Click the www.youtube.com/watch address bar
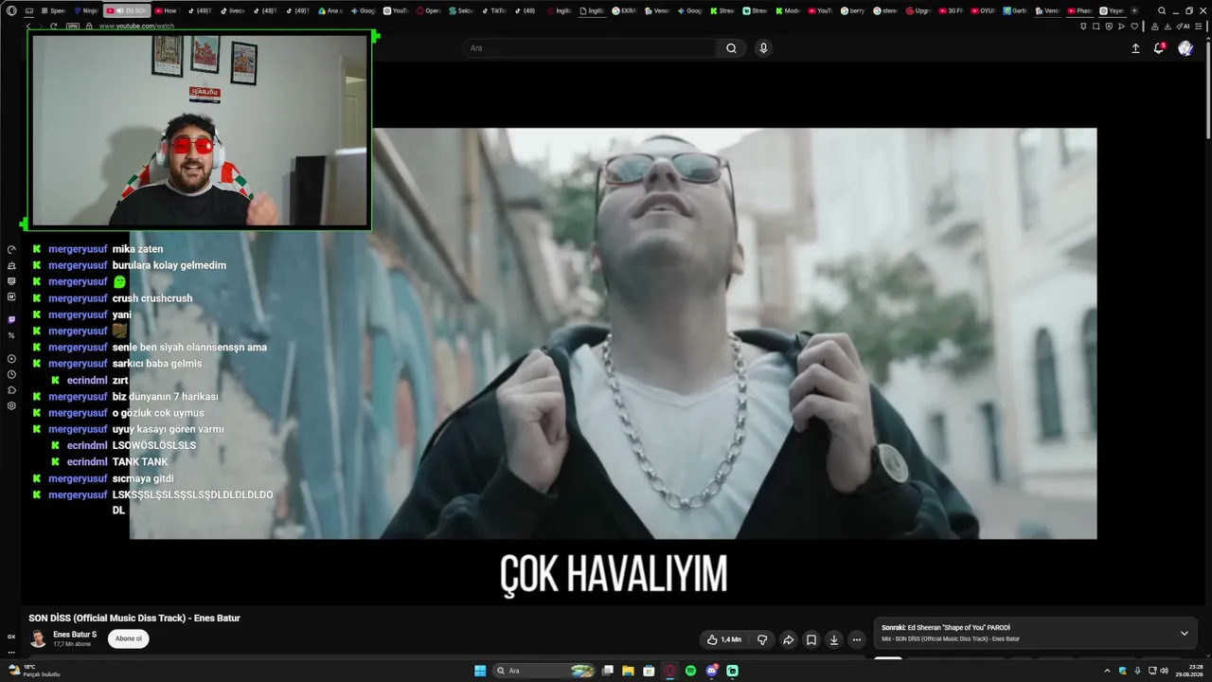 click(137, 27)
